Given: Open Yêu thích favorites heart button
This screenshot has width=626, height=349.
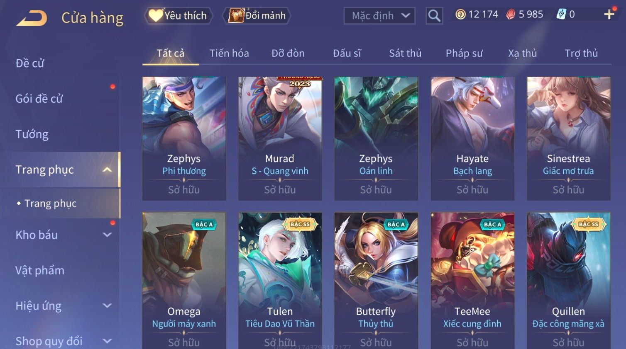Looking at the screenshot, I should [179, 16].
